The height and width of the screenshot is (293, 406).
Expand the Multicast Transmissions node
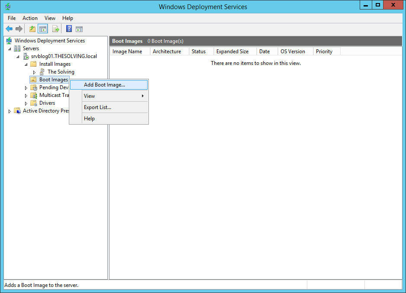(26, 96)
